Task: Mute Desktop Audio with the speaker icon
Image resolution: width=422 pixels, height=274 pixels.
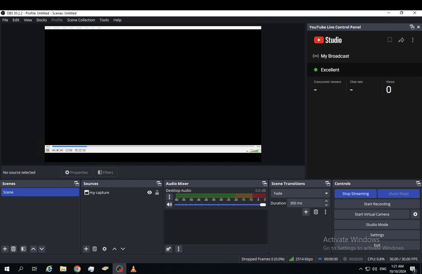Action: [169, 204]
